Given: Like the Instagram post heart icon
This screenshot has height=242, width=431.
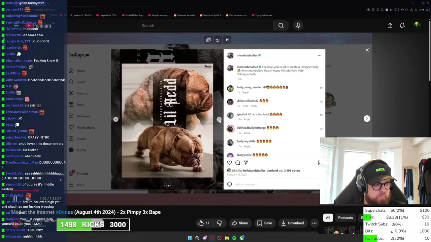Looking at the screenshot, I should tap(229, 163).
